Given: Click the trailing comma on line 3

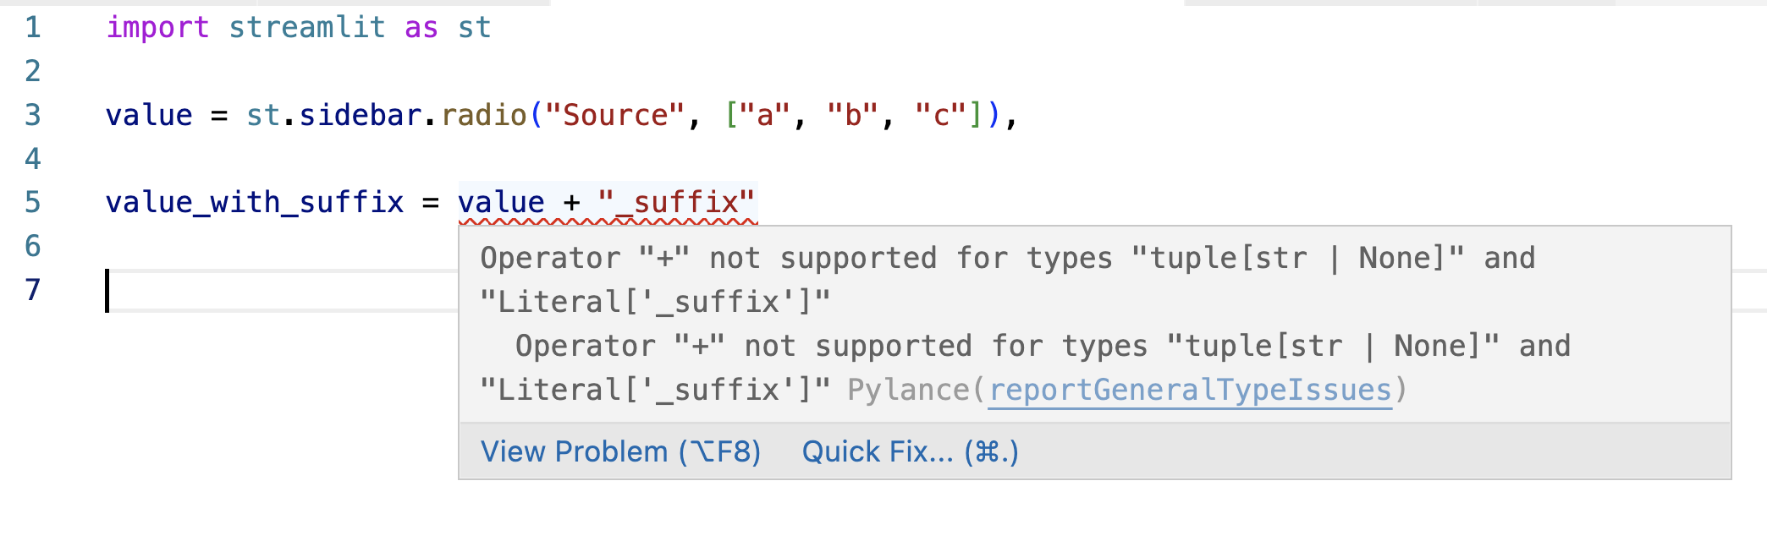Looking at the screenshot, I should click(1012, 118).
